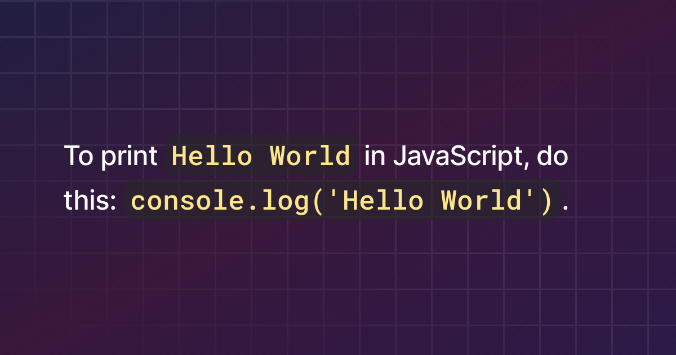Click the word World in the first code block
The image size is (676, 355).
point(309,156)
